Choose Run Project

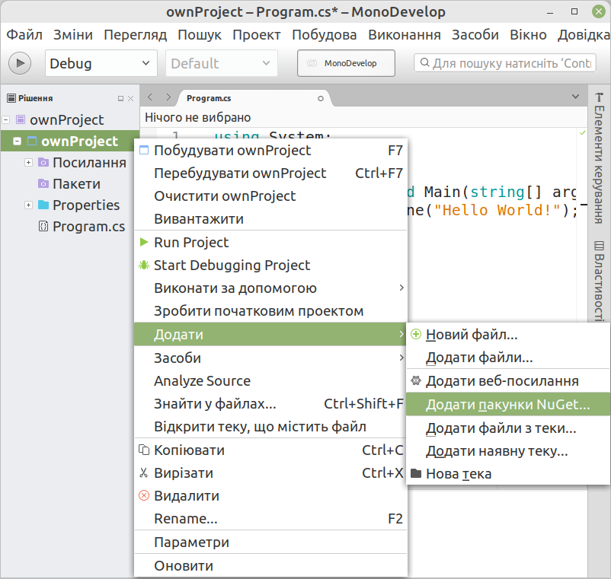click(270, 243)
